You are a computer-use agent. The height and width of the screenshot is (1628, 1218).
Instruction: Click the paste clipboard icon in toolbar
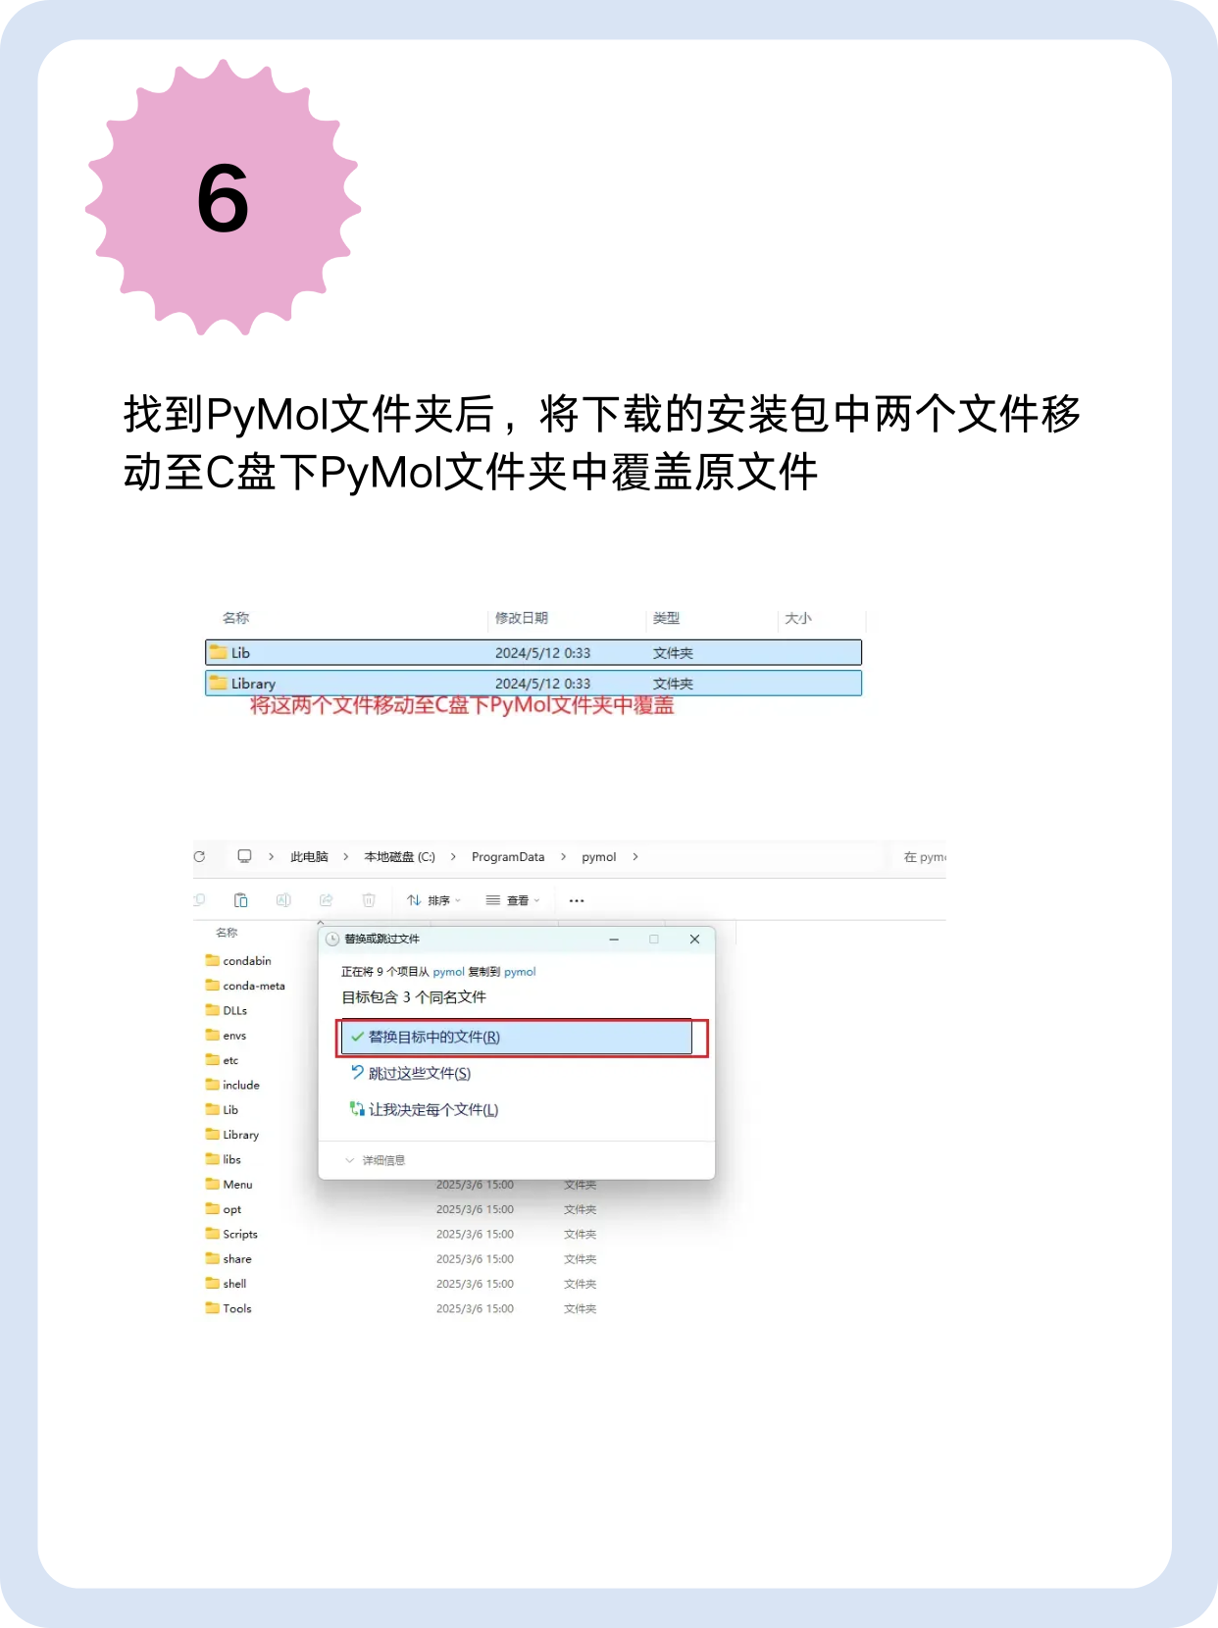[241, 900]
